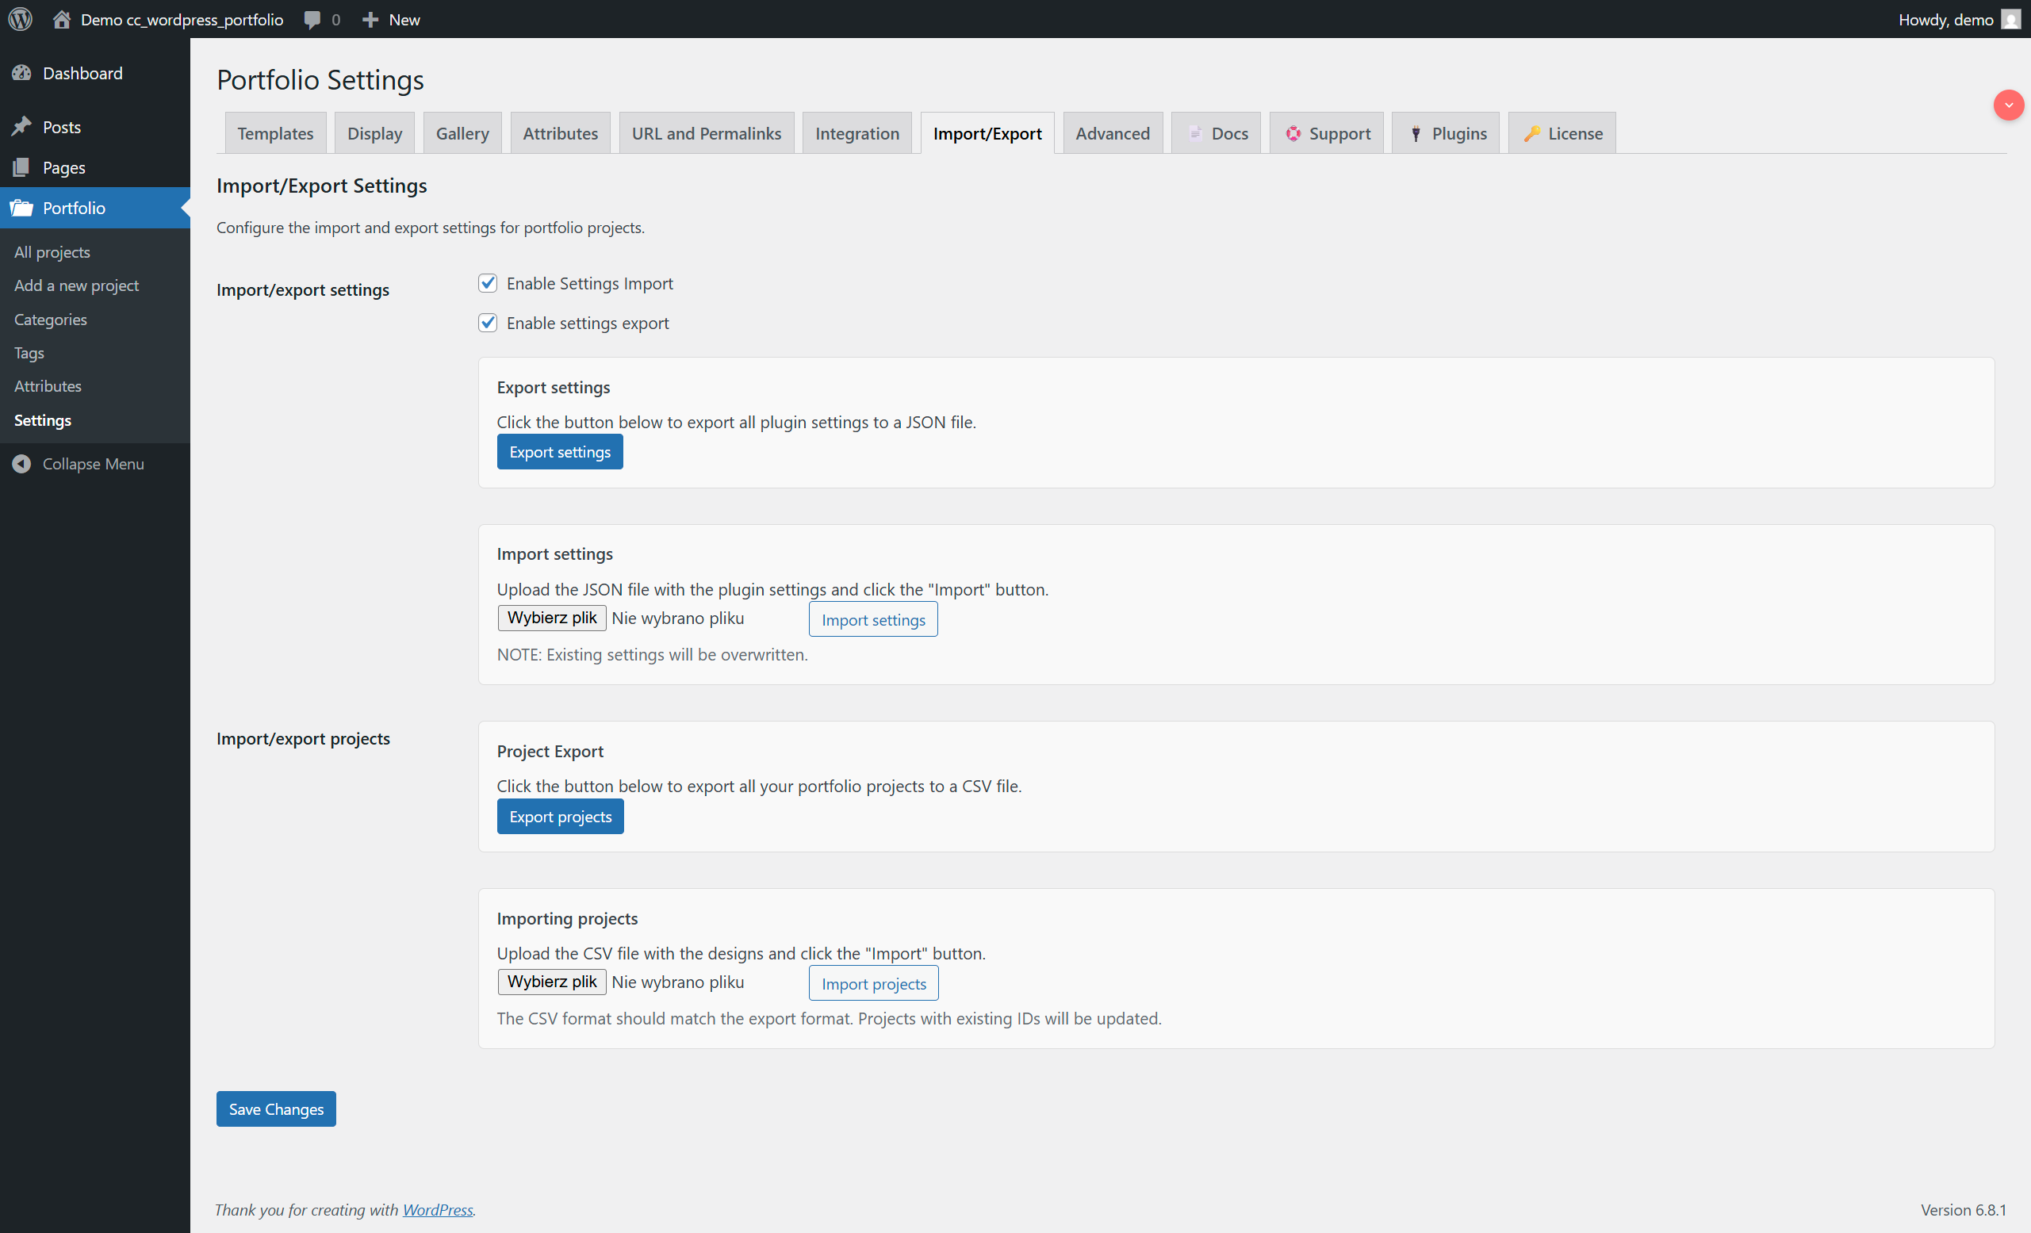The height and width of the screenshot is (1233, 2031).
Task: Expand the red chevron notification panel
Action: click(2009, 105)
